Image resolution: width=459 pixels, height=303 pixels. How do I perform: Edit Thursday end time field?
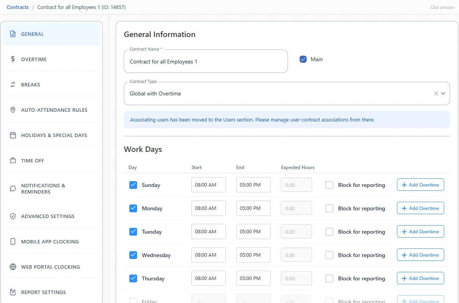pyautogui.click(x=253, y=278)
